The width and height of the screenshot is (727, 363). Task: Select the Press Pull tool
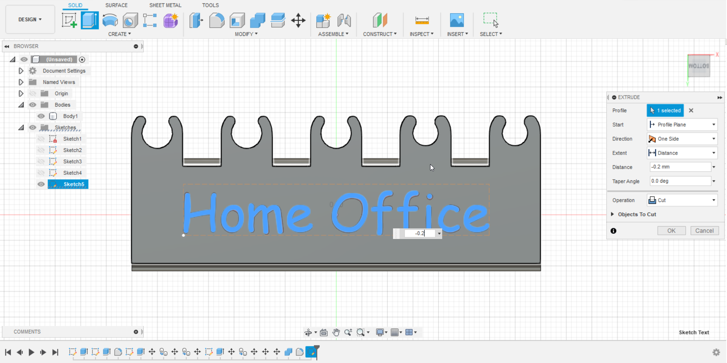point(196,20)
